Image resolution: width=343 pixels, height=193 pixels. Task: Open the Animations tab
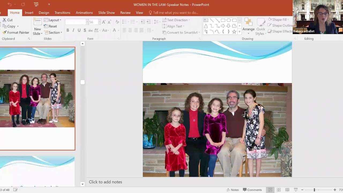84,13
